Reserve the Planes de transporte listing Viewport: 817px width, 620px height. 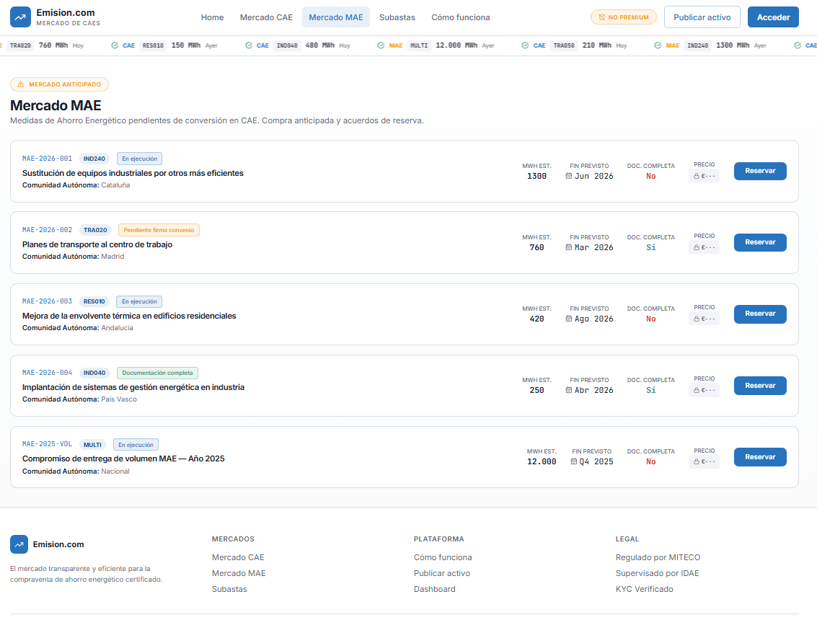[759, 242]
